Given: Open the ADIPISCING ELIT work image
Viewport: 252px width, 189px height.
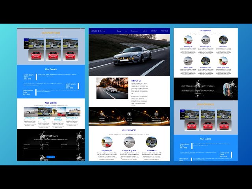Looking at the screenshot, I should [73, 112].
